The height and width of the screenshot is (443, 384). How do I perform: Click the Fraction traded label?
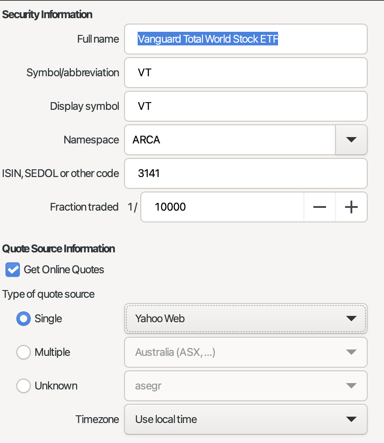(84, 207)
